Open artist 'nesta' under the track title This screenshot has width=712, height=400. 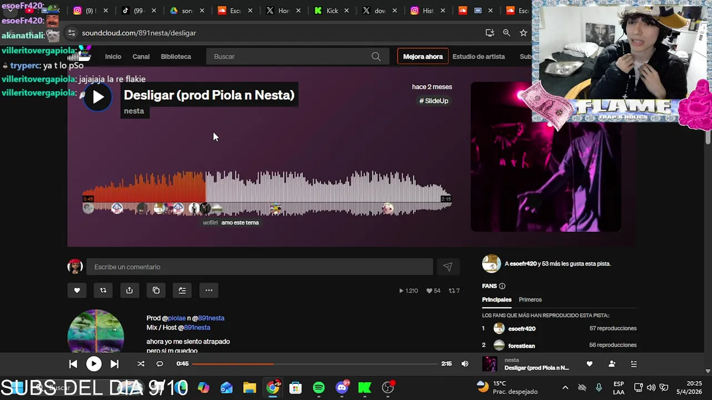(133, 111)
